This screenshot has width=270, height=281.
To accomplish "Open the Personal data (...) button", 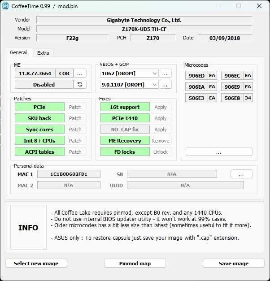I will click(241, 174).
